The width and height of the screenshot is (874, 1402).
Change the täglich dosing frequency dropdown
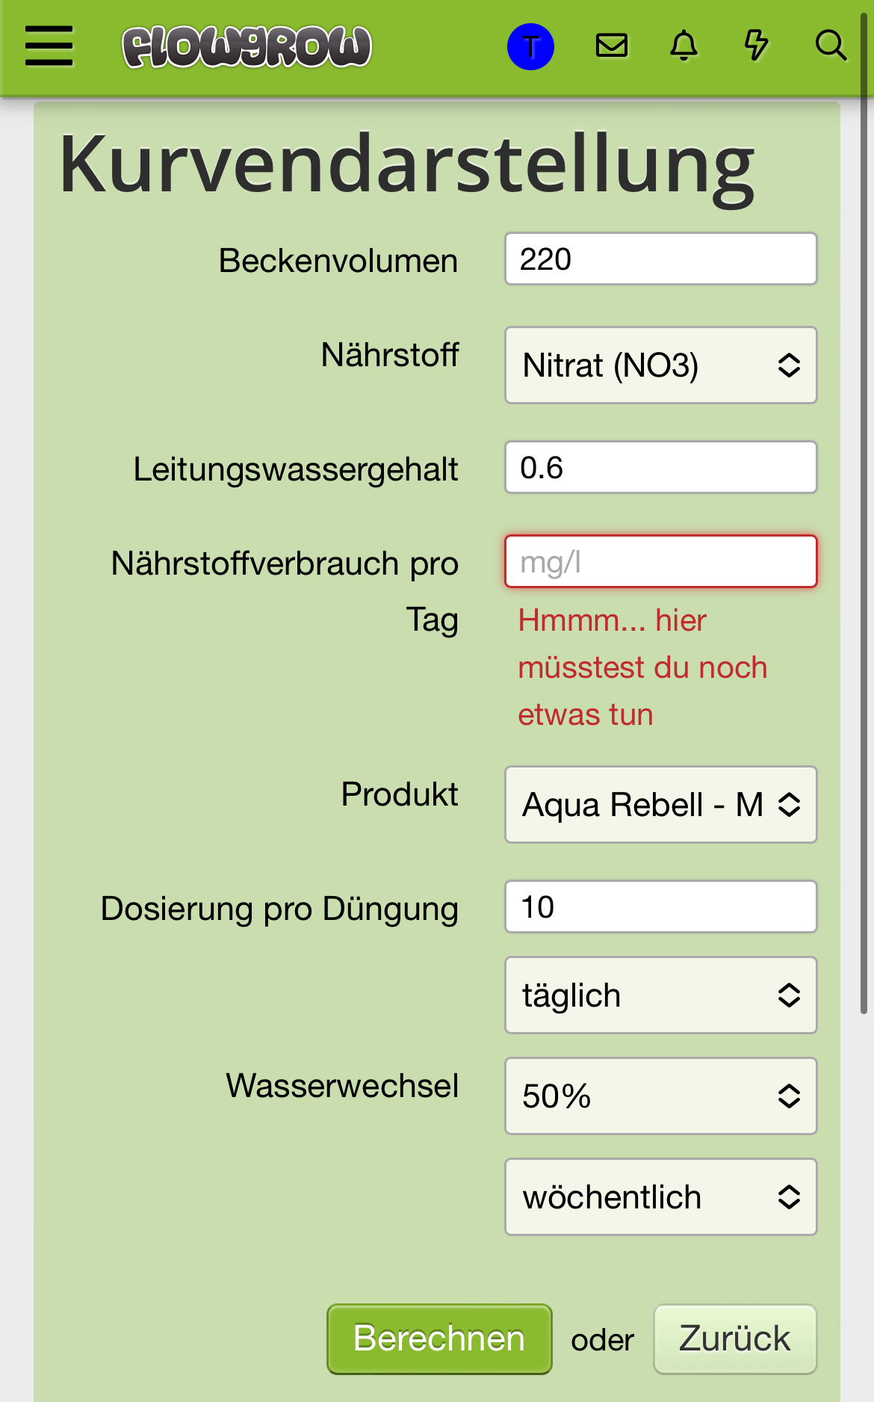tap(661, 995)
